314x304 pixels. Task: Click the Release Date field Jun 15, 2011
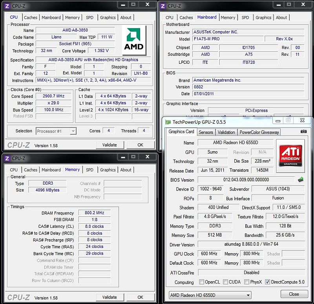(212, 170)
